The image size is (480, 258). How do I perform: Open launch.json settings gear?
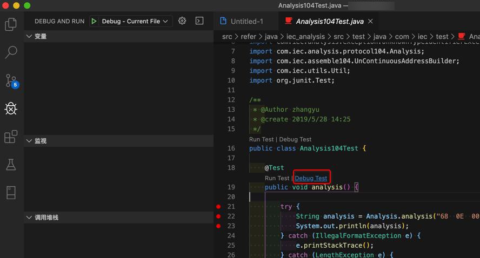click(x=182, y=21)
